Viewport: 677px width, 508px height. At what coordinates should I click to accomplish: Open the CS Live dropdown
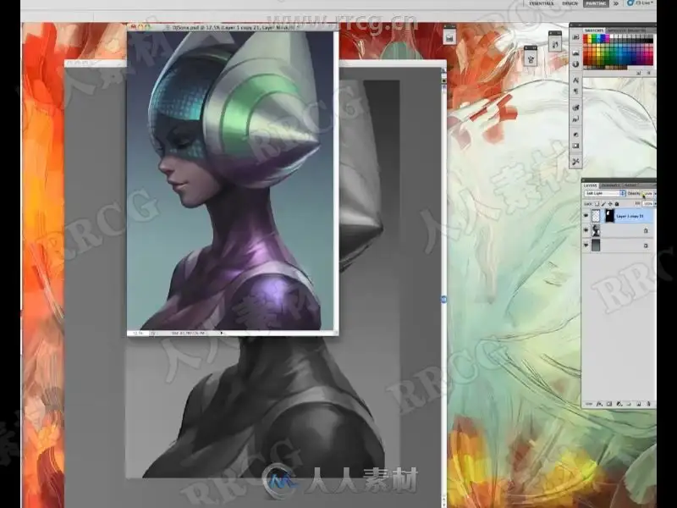(x=641, y=3)
